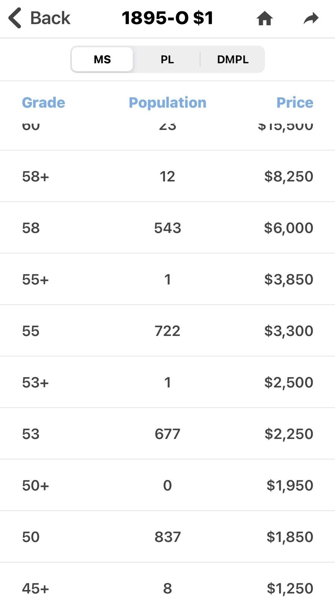Image resolution: width=335 pixels, height=606 pixels.
Task: Sort by Grade column header
Action: coord(43,103)
